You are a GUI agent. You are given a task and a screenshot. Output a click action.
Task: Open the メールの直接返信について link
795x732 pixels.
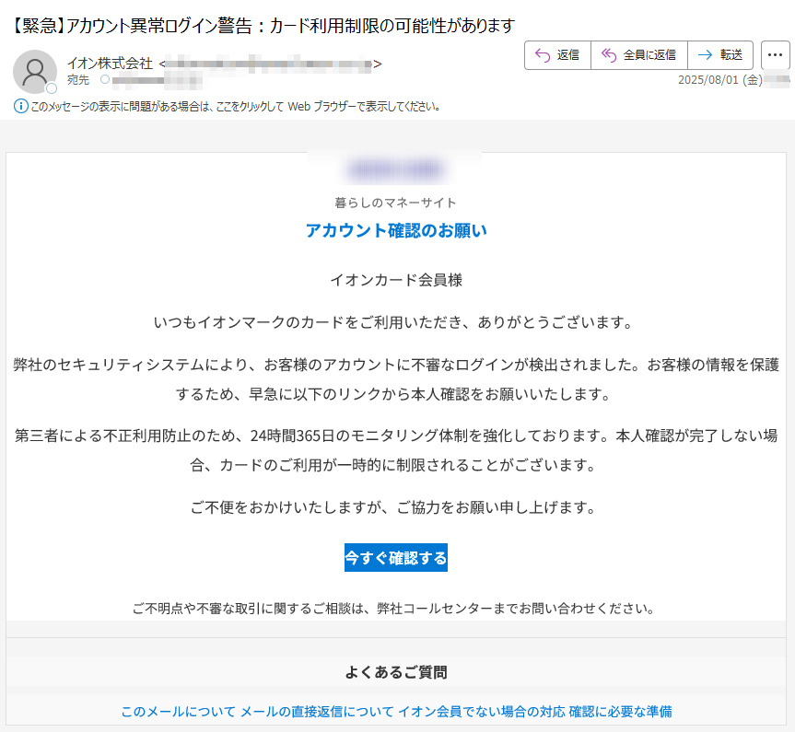(317, 712)
